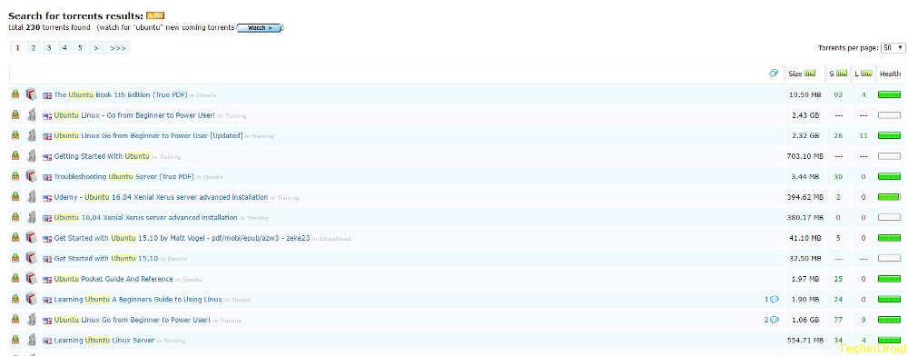Click seed count 77 on the 1.06 GB row
This screenshot has height=356, width=908.
tap(838, 320)
